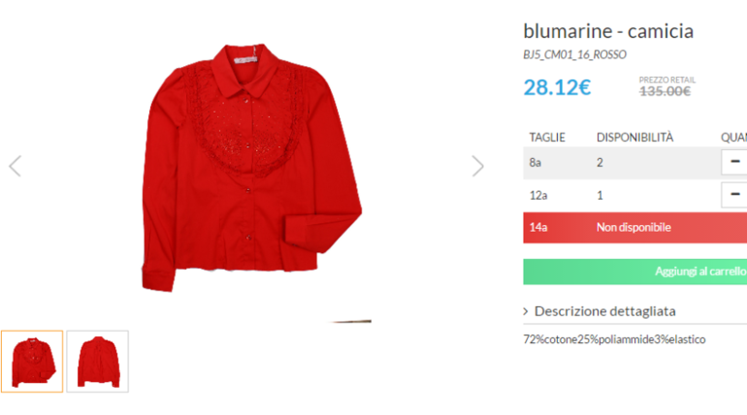
Task: Click the TAGLIE column header
Action: coord(547,137)
